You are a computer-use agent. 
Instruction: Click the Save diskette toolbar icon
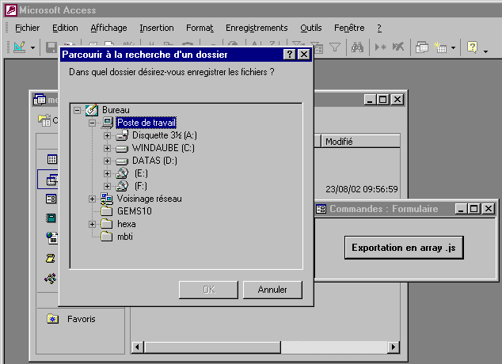[51, 47]
